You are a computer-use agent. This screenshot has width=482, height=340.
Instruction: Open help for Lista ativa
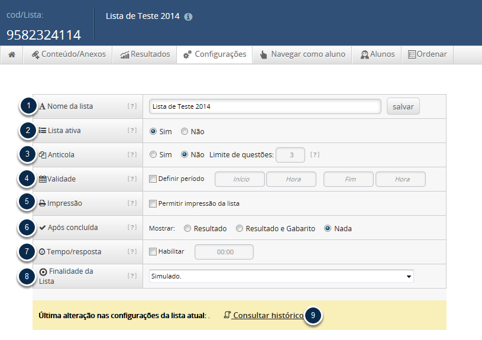click(x=132, y=130)
